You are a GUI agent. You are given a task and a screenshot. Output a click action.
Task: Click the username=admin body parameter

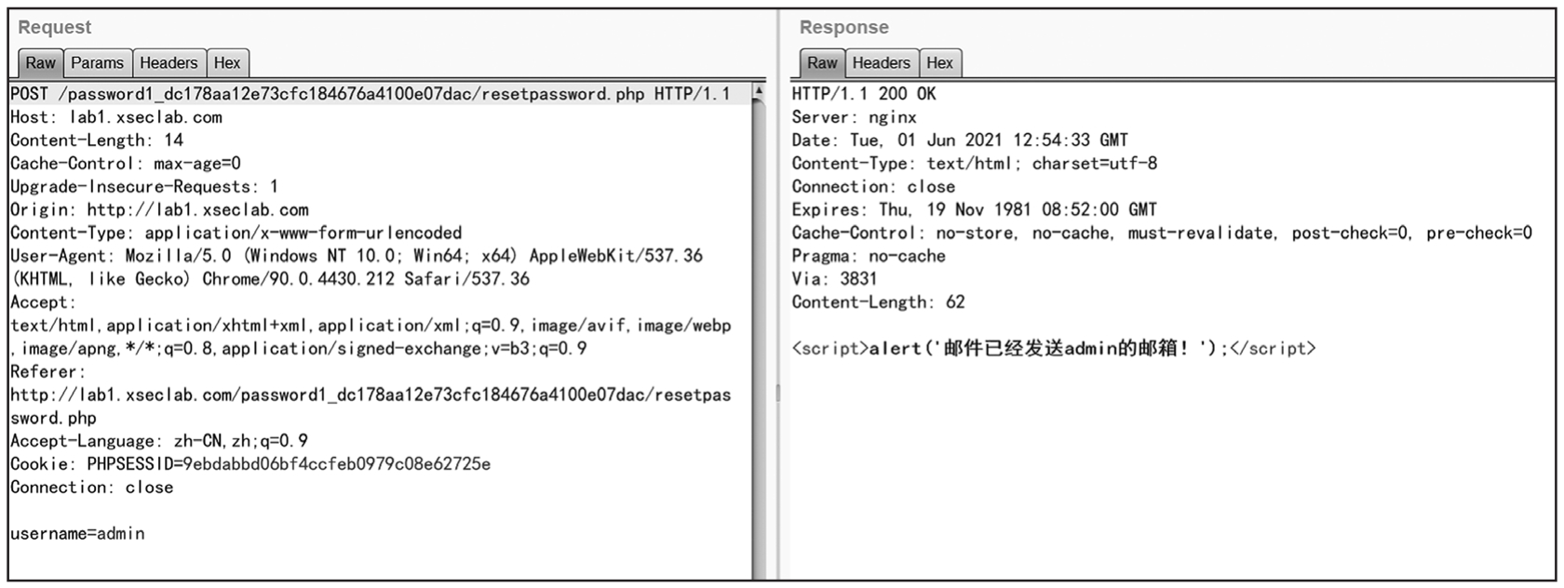pyautogui.click(x=77, y=534)
